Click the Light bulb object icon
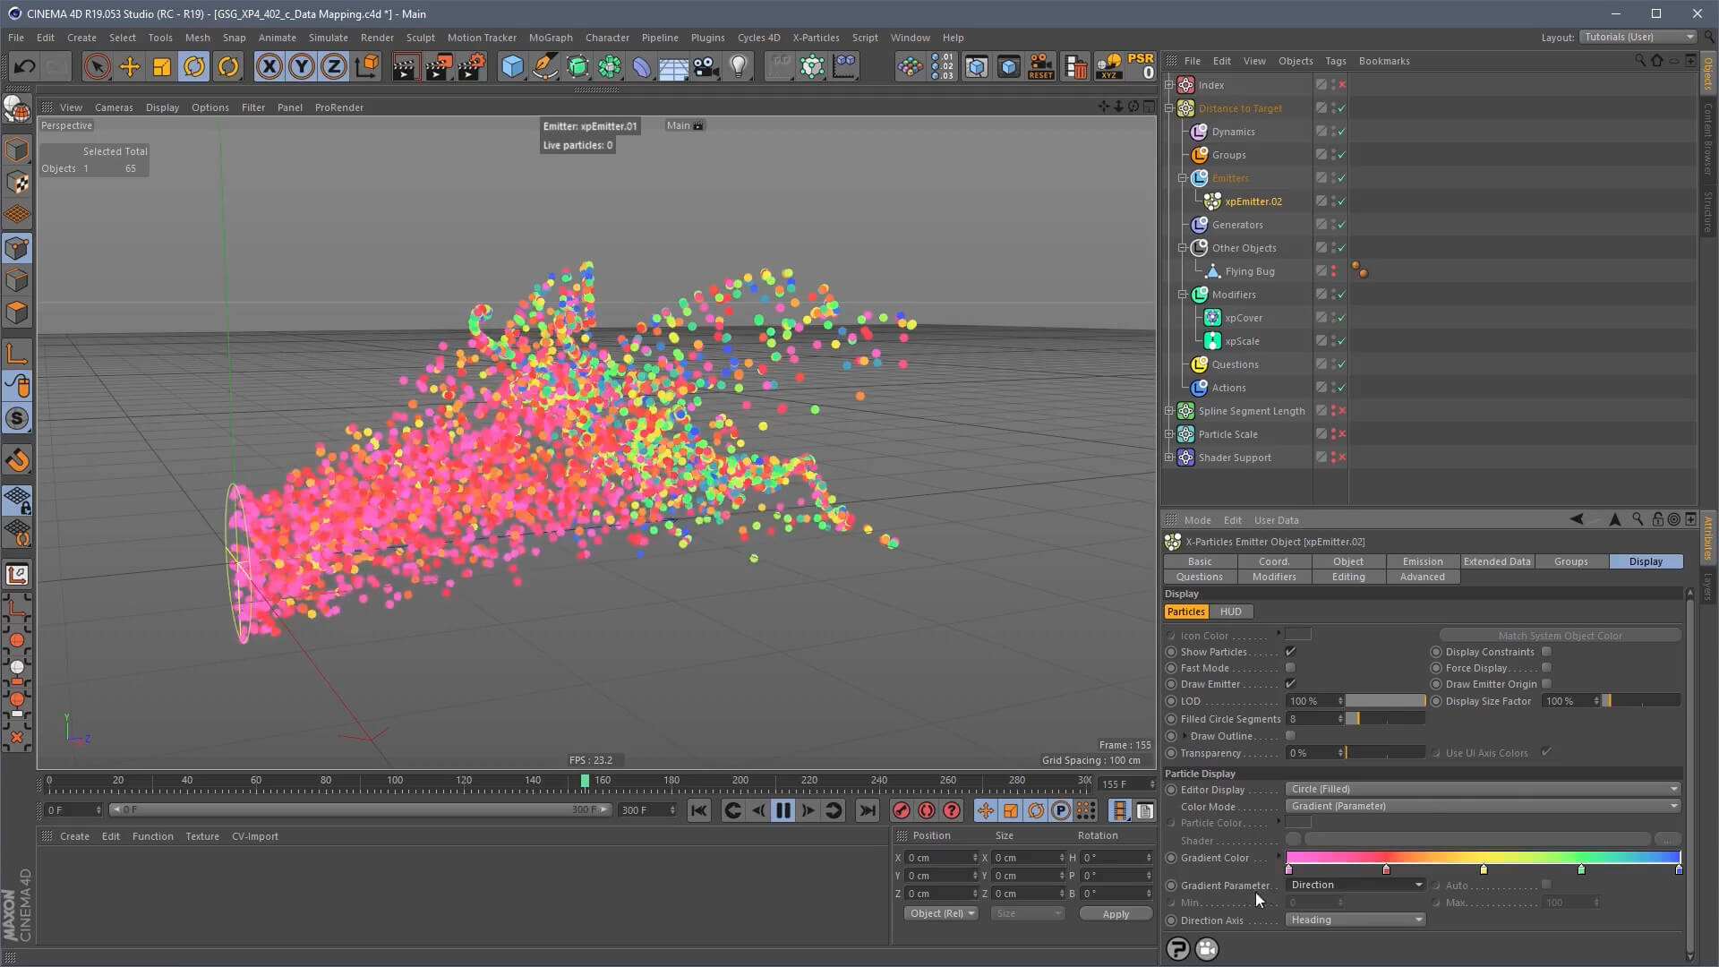Viewport: 1719px width, 967px height. pyautogui.click(x=739, y=67)
